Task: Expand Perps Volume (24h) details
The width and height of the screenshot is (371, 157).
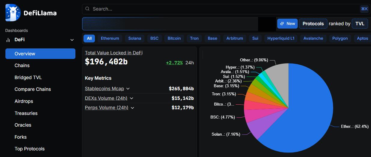Action: (132, 108)
